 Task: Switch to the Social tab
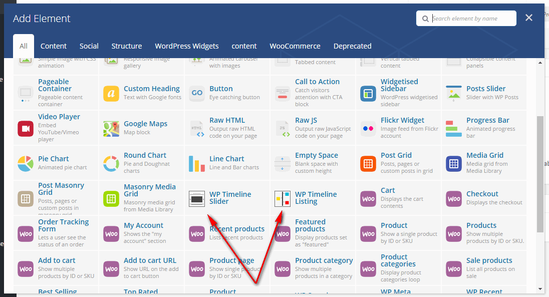[x=89, y=46]
